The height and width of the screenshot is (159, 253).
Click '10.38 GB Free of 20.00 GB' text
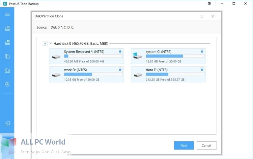pos(82,79)
